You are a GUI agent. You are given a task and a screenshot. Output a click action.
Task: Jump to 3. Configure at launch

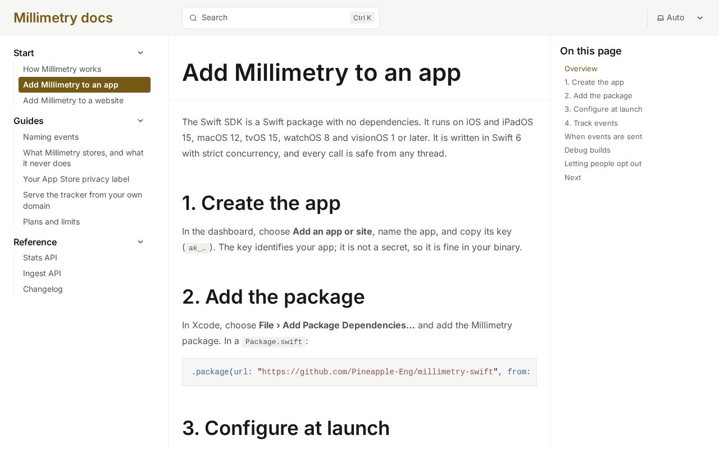603,109
